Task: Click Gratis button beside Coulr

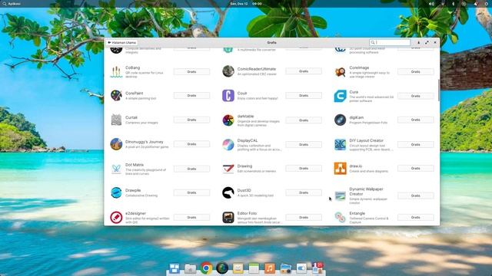Action: coord(304,95)
